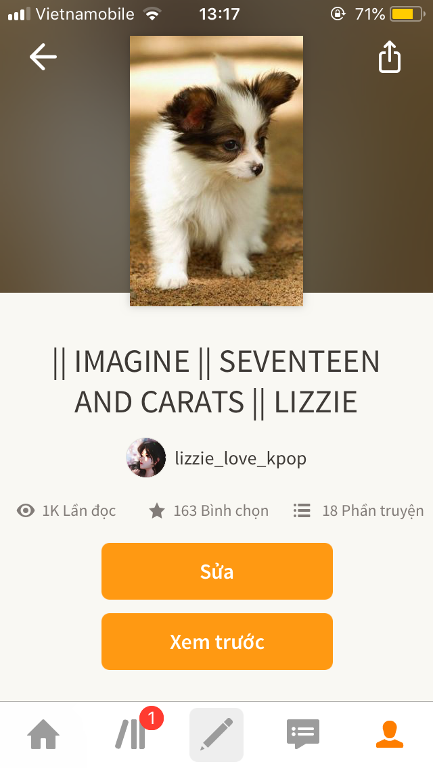Tap the 18 Phần truyện label

(373, 511)
